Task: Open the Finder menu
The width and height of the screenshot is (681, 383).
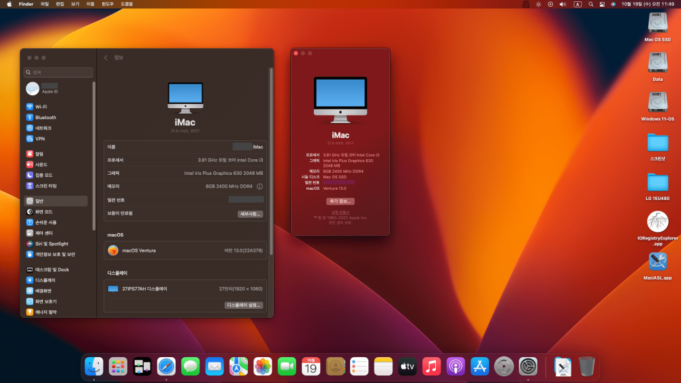Action: click(26, 4)
